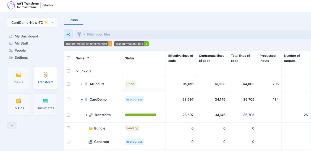Viewport: 311px width, 151px height.
Task: Click the Done status badge on All Inputs
Action: click(x=130, y=84)
